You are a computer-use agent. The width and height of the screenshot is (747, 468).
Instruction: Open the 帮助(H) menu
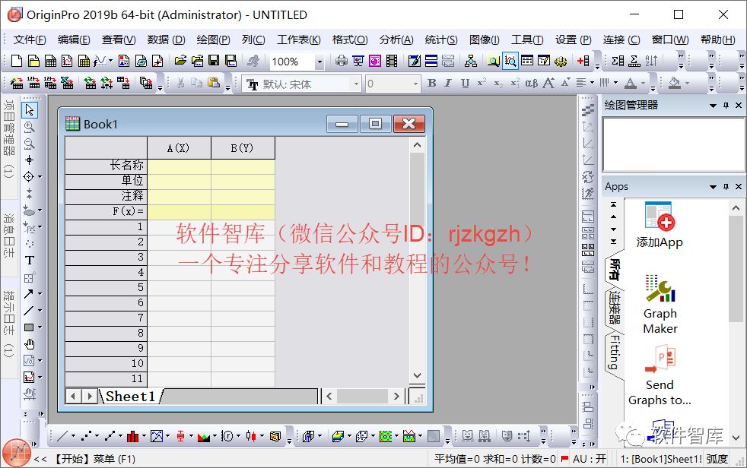[x=717, y=40]
